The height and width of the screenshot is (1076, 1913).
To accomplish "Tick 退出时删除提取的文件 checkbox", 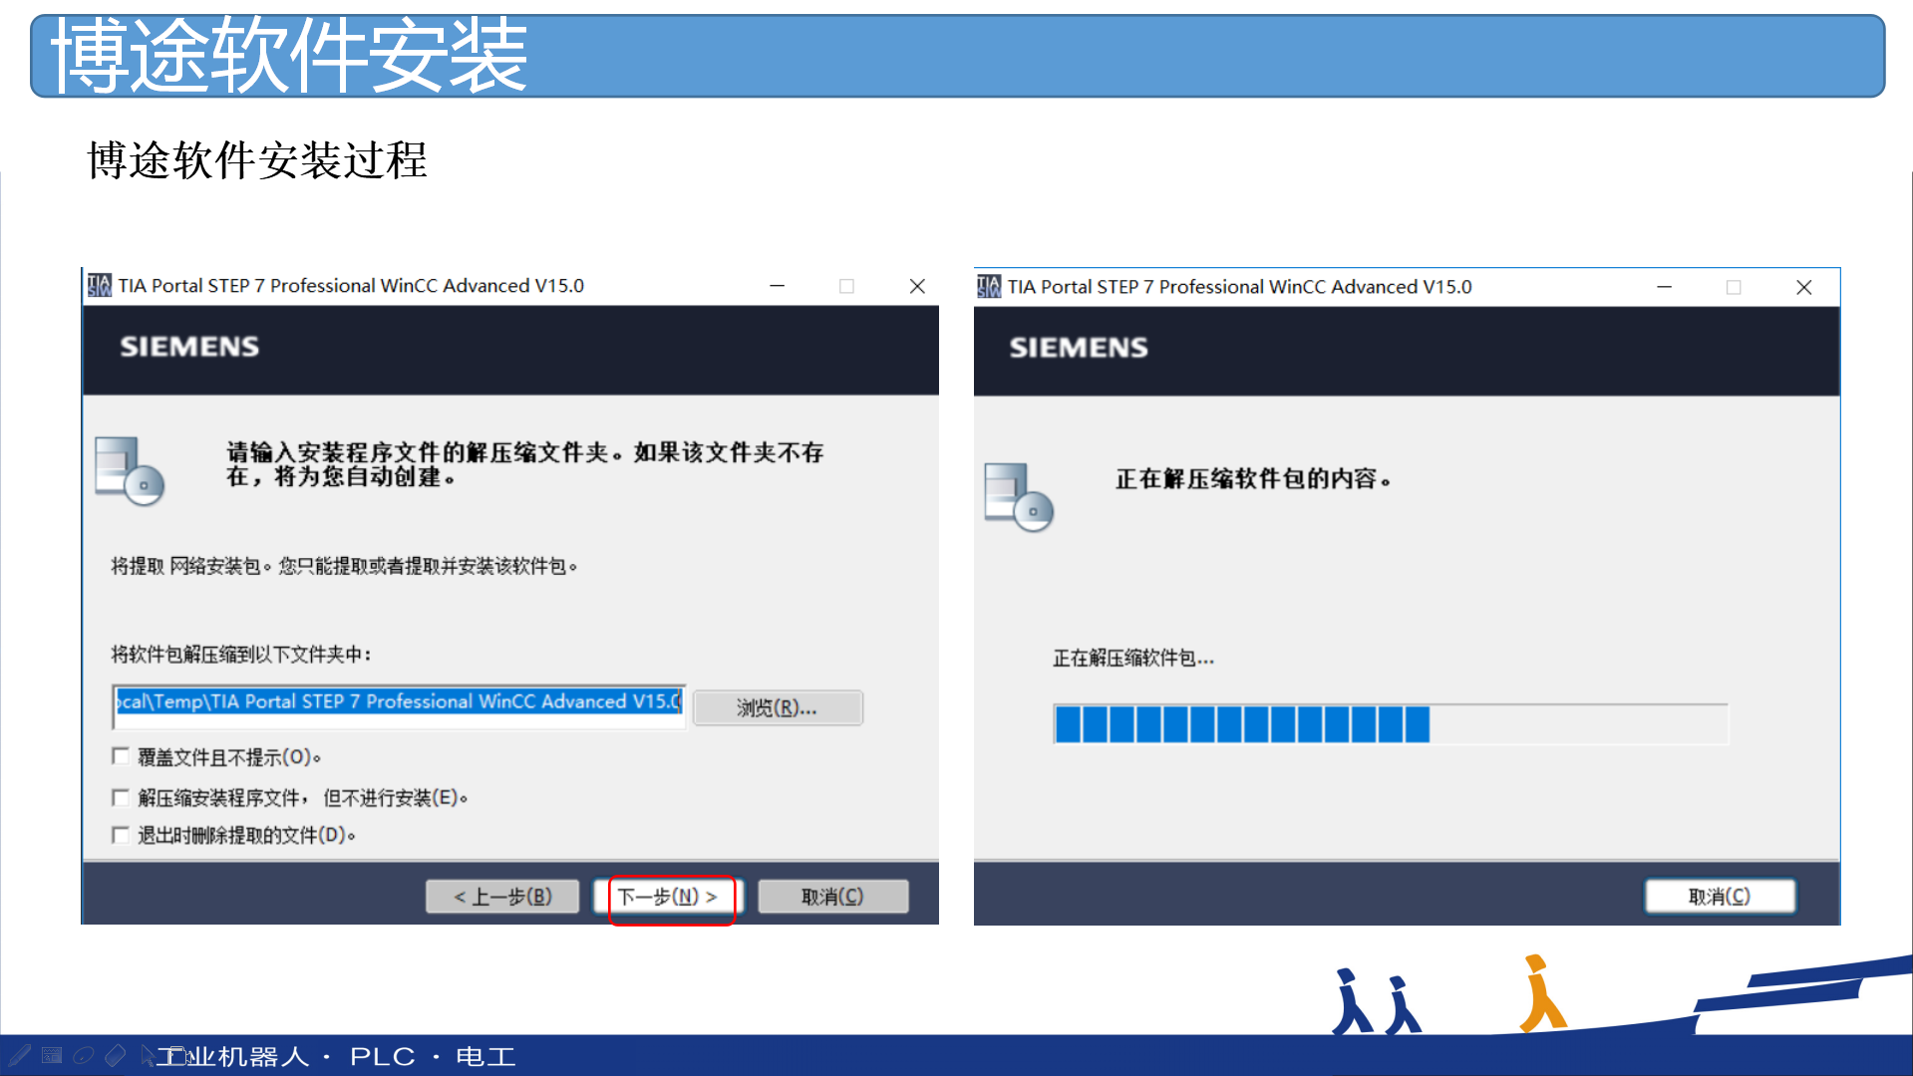I will click(x=121, y=835).
